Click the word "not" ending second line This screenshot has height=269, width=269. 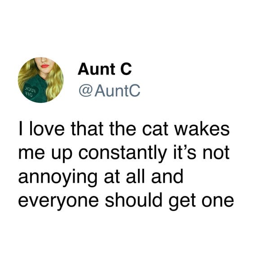coord(216,153)
